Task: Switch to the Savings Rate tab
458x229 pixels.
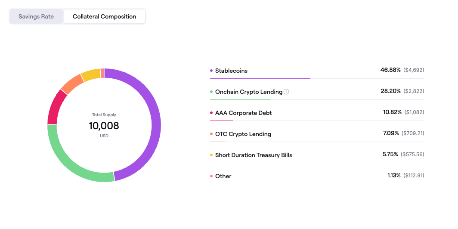Action: coord(36,17)
